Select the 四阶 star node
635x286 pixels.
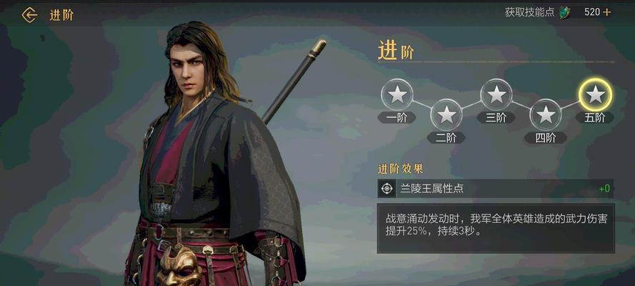(x=546, y=114)
